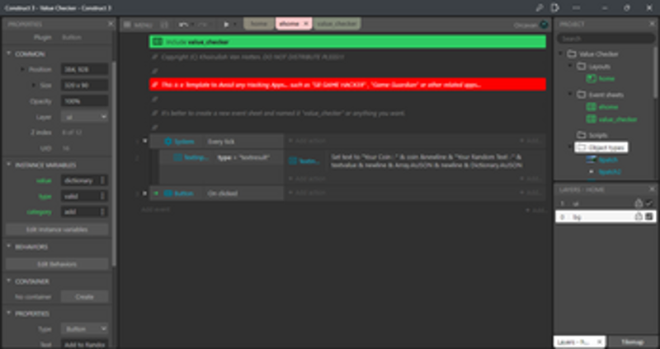660x349 pixels.
Task: Open options for the value variable
Action: [x=102, y=180]
